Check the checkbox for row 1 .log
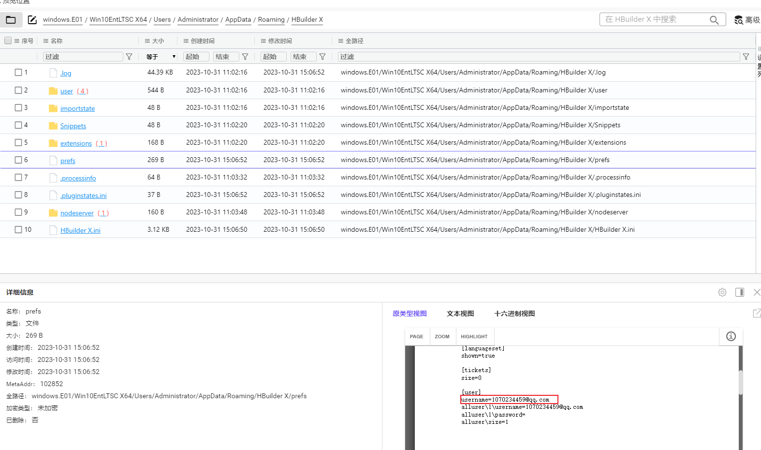The width and height of the screenshot is (761, 450). pyautogui.click(x=18, y=73)
